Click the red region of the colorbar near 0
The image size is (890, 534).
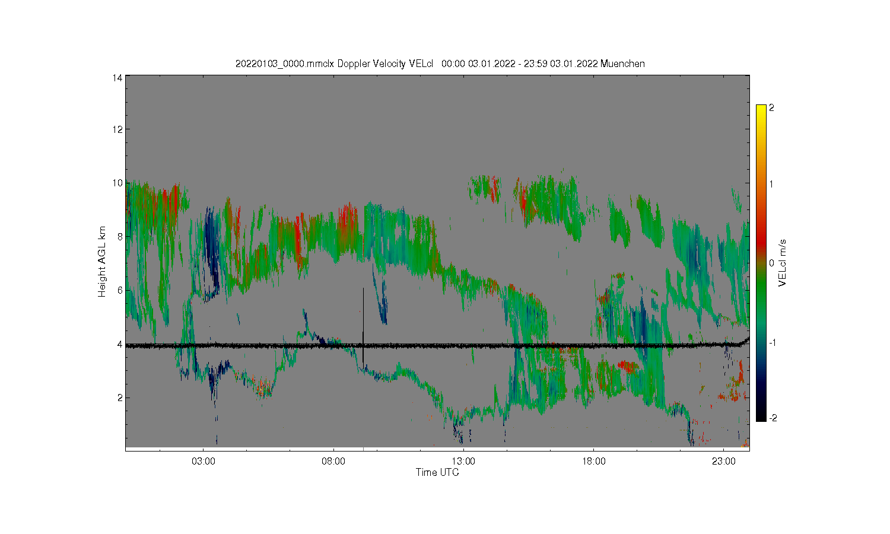coord(761,243)
